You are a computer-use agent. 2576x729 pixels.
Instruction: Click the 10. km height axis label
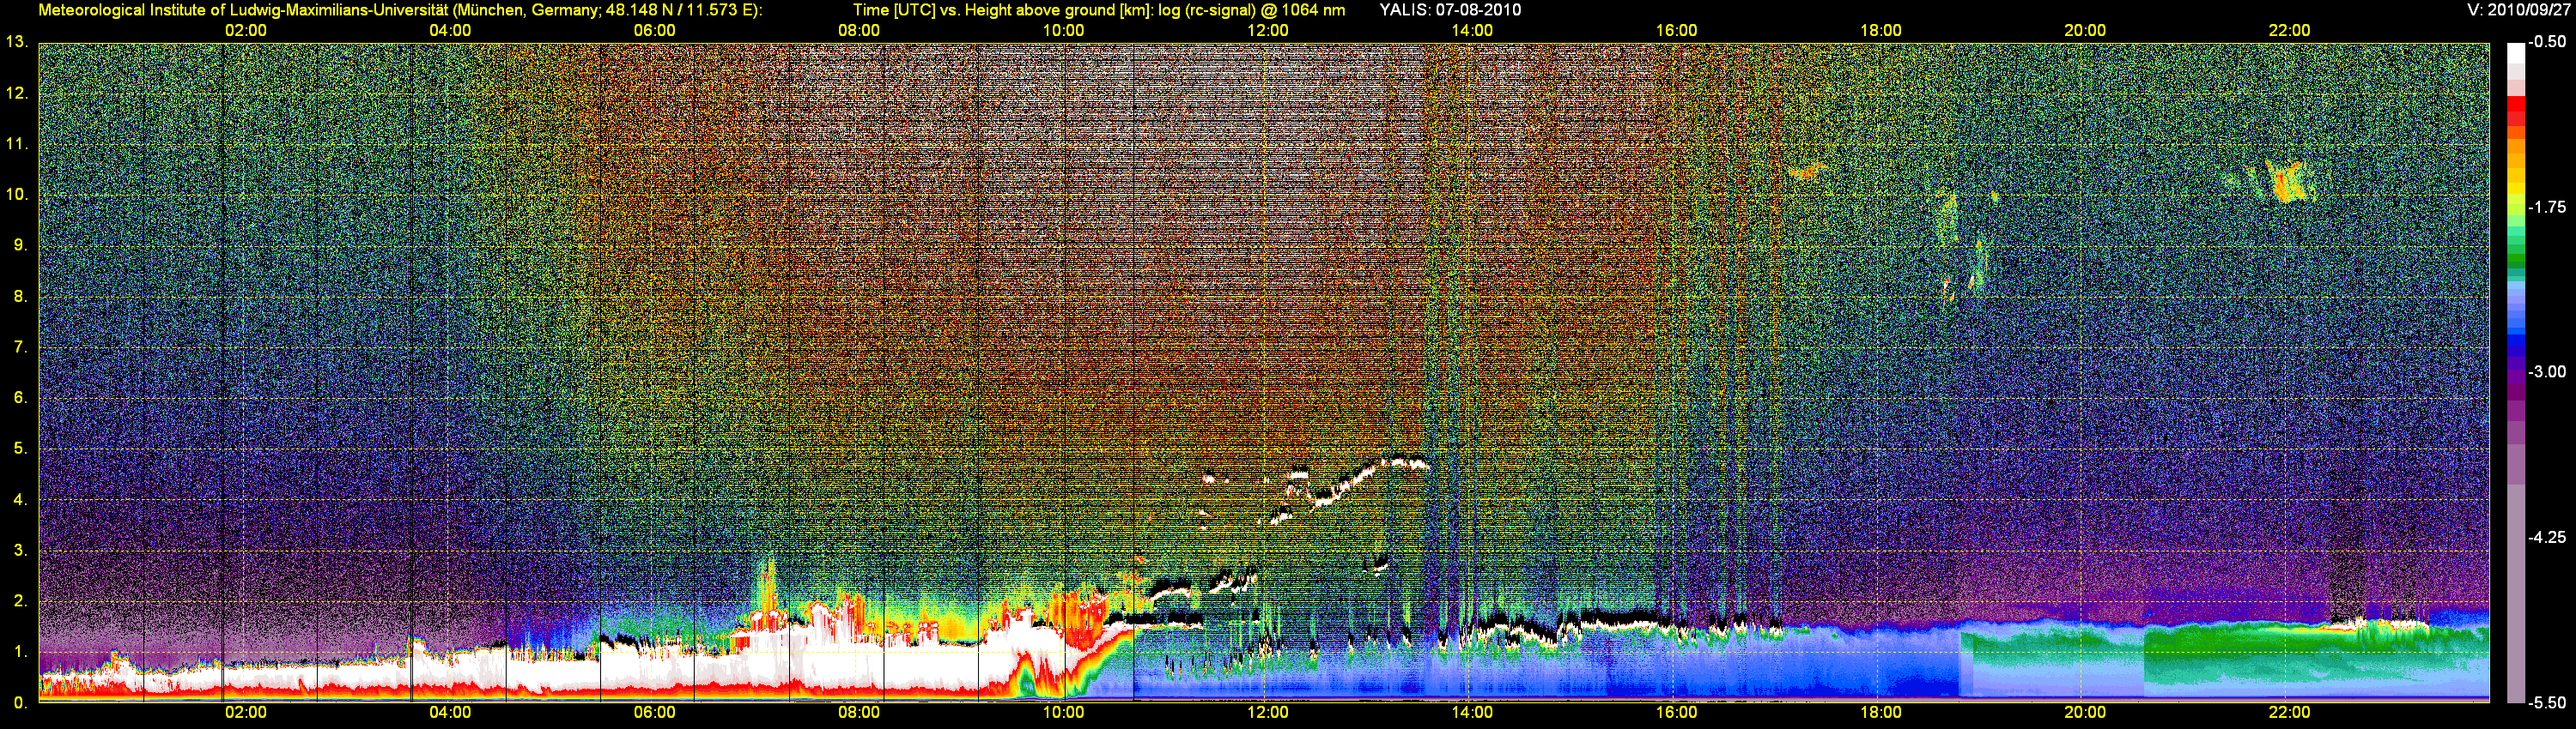17,194
